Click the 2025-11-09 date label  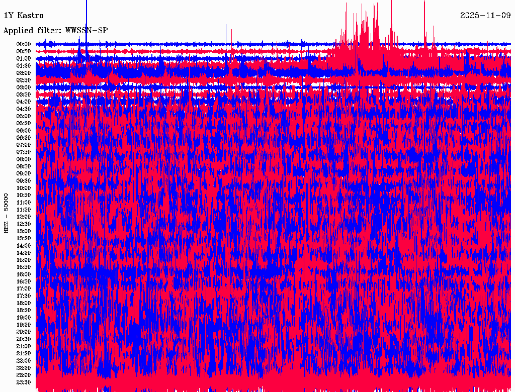click(485, 16)
